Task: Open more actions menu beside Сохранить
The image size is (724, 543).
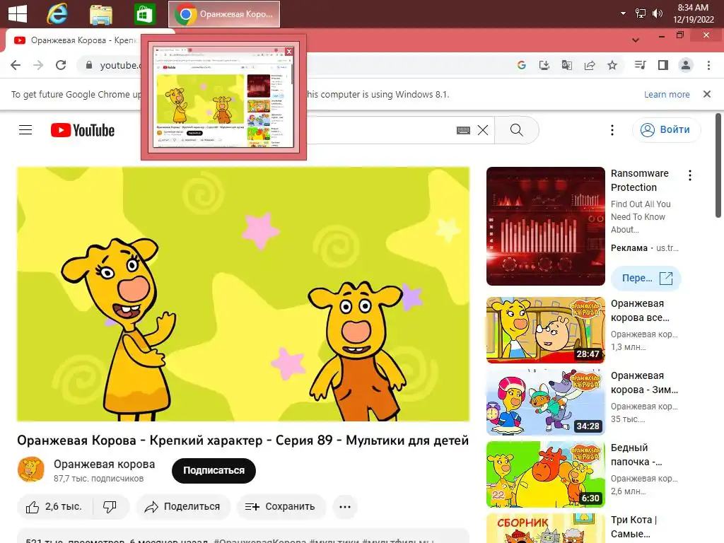Action: tap(345, 507)
